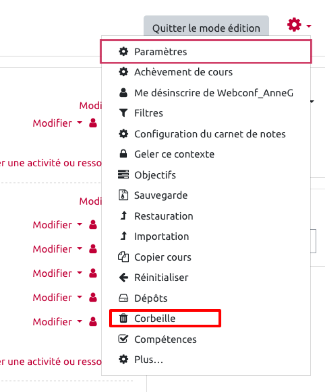The width and height of the screenshot is (325, 392).
Task: Open the Plus… menu entry
Action: tap(148, 360)
